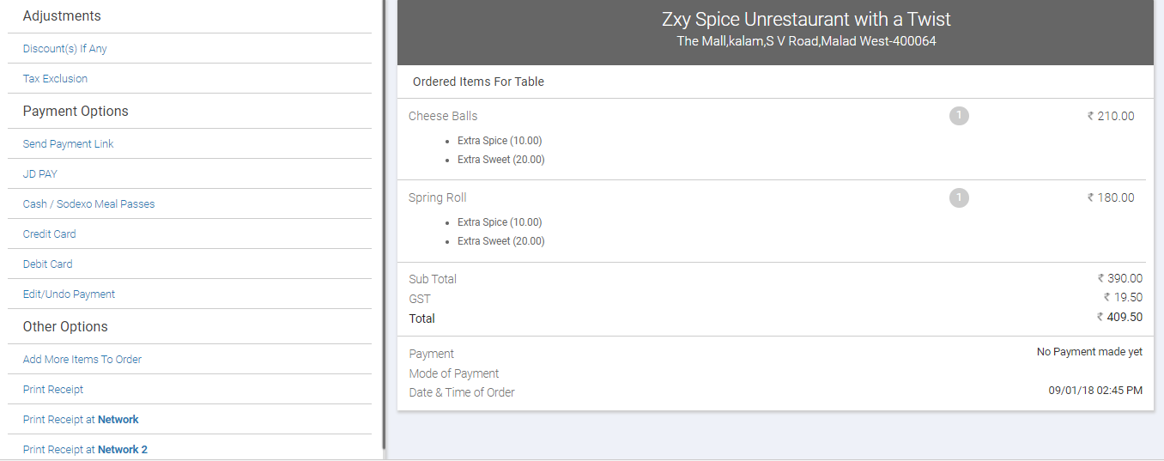Click the Payment Options section header
Screen dimensions: 1164x461
click(x=76, y=112)
